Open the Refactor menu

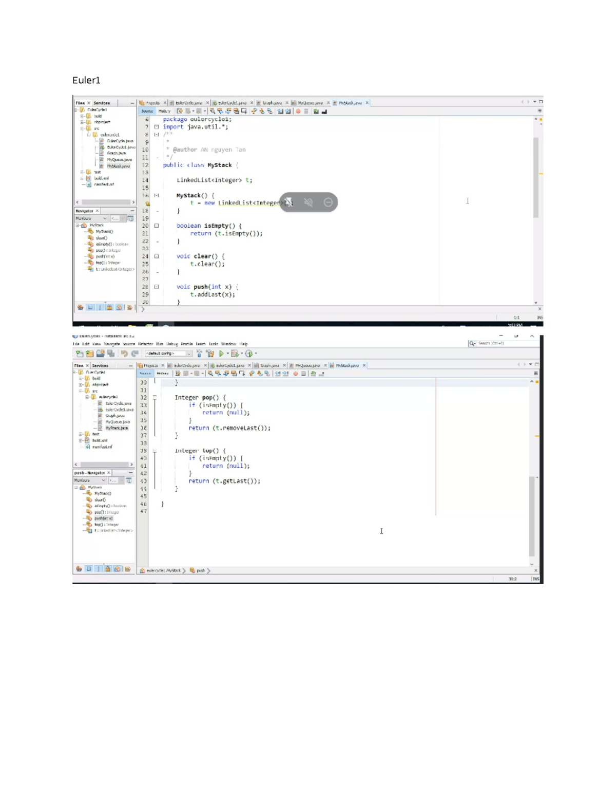click(145, 344)
